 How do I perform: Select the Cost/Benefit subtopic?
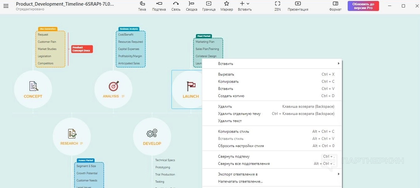point(126,35)
